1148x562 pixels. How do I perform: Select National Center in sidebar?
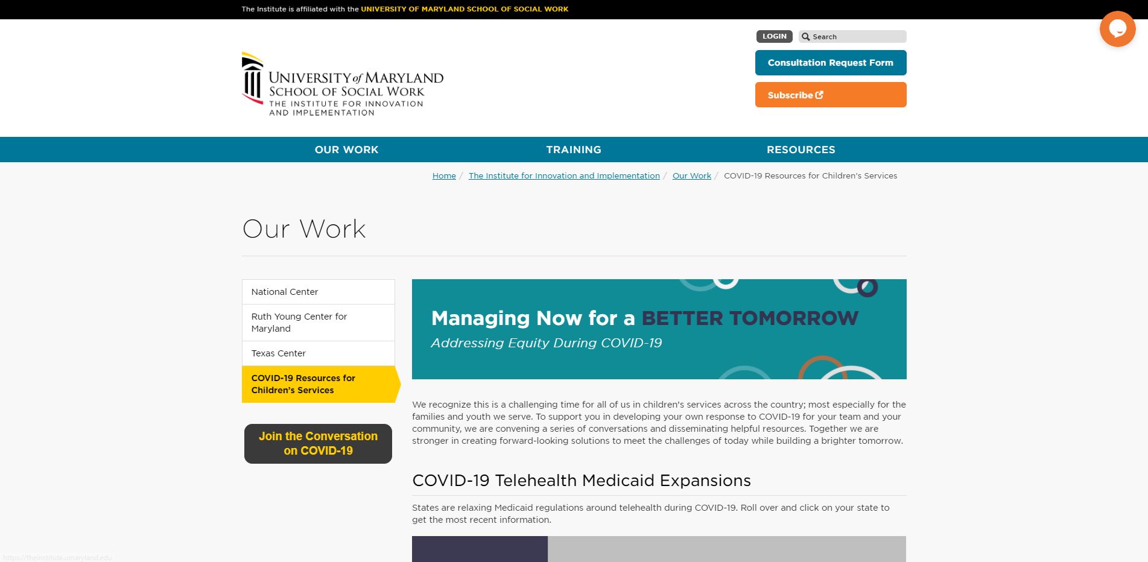coord(319,292)
